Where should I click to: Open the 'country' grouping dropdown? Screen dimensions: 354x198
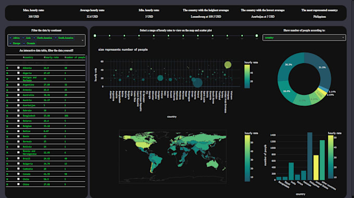click(304, 38)
